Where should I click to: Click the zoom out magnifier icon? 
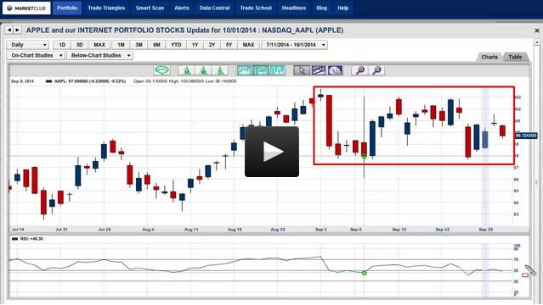point(376,70)
